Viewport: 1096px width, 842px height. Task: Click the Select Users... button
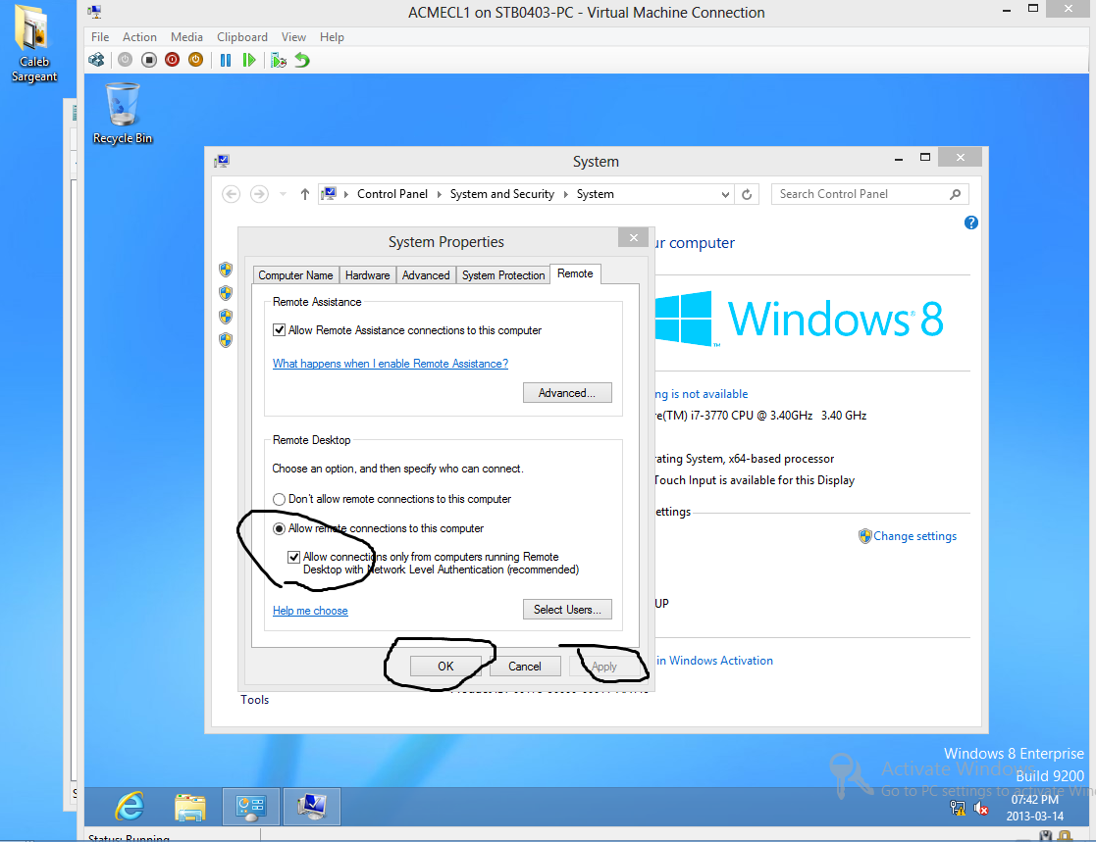[567, 610]
